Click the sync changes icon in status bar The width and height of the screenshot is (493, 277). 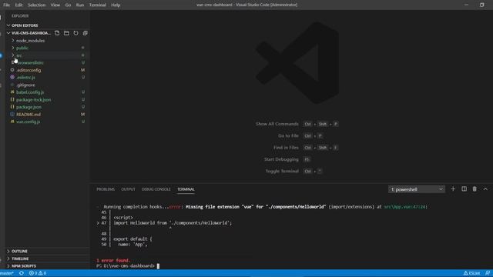pyautogui.click(x=22, y=273)
